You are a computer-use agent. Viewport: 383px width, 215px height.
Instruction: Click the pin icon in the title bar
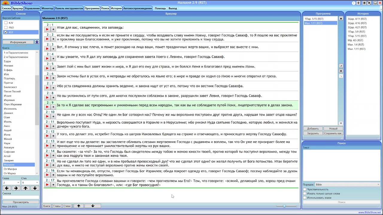369,3
